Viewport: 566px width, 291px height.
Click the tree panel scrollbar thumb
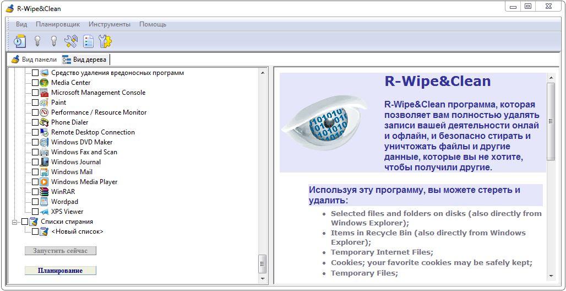point(263,264)
